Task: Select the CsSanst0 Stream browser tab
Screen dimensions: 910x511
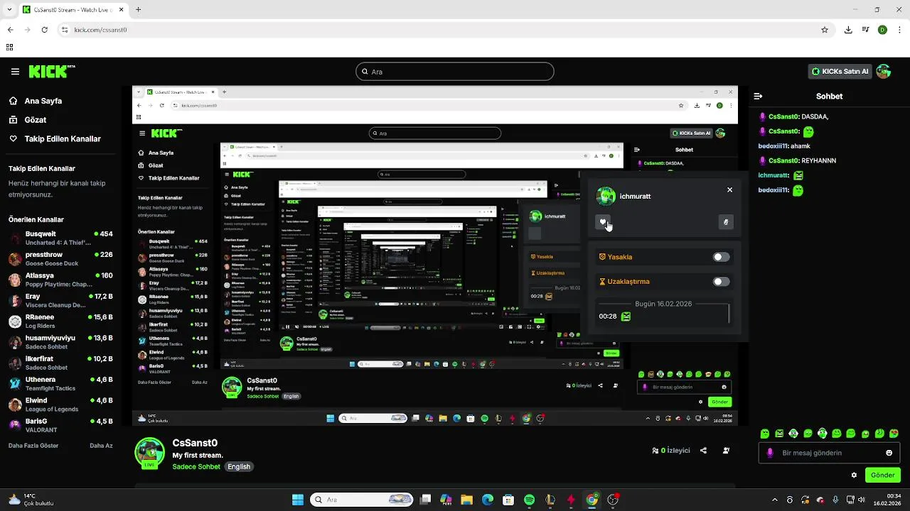Action: (74, 10)
